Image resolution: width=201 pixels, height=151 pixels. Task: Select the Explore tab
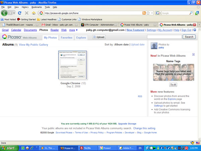pos(81,38)
